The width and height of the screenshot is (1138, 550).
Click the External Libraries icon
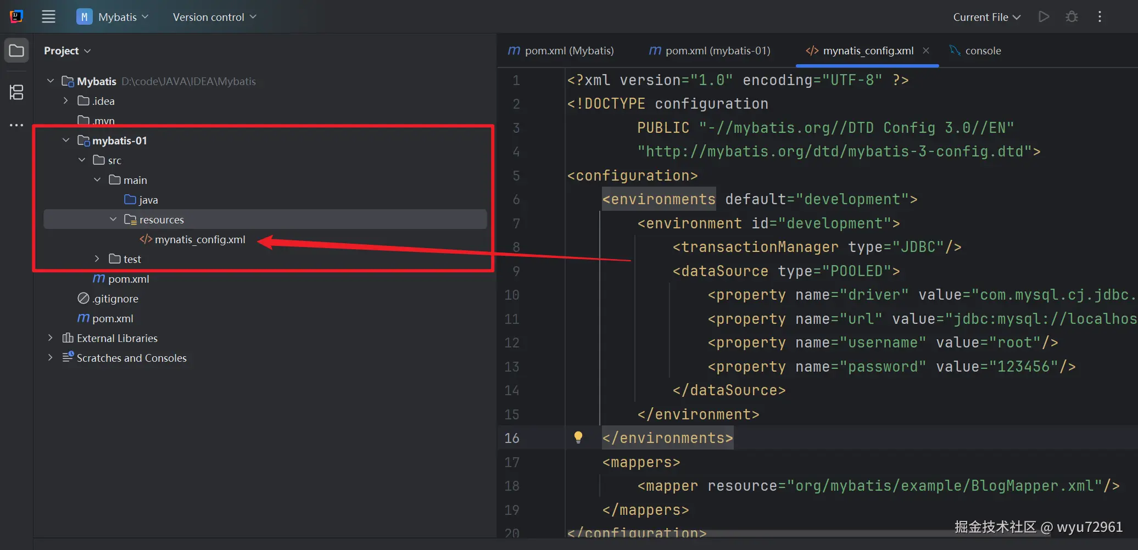tap(68, 338)
